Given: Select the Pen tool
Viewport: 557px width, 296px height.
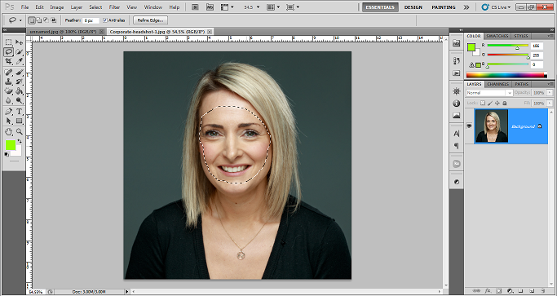Looking at the screenshot, I should 8,112.
